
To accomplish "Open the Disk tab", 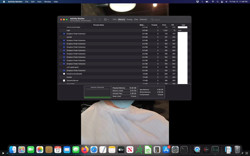I will (x=136, y=19).
